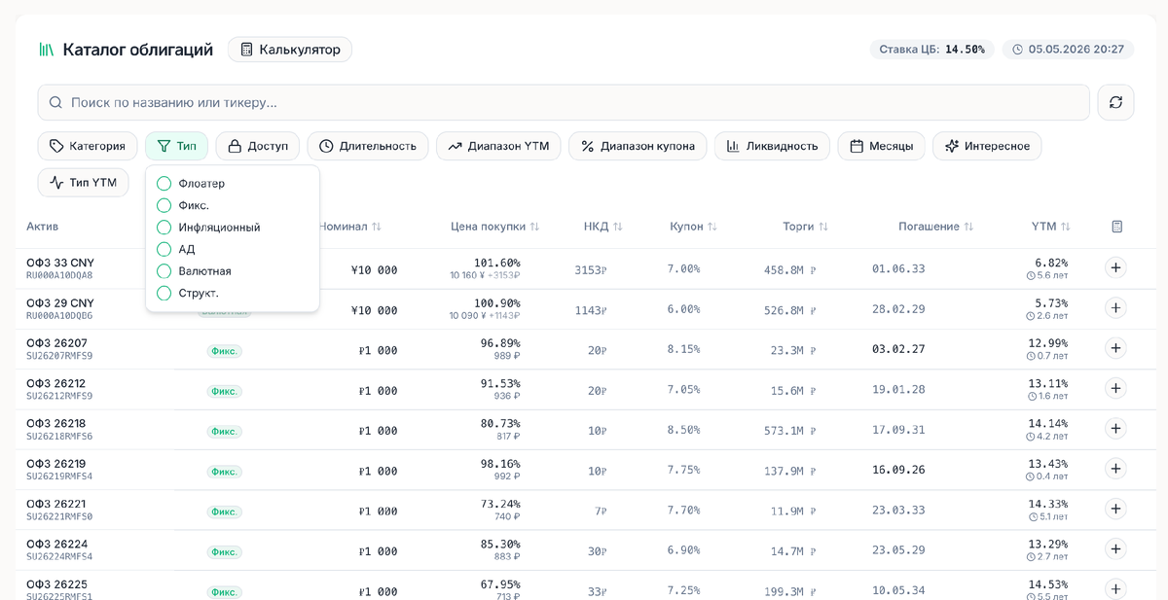Sort by Торги column arrows
The height and width of the screenshot is (600, 1168).
tap(823, 227)
